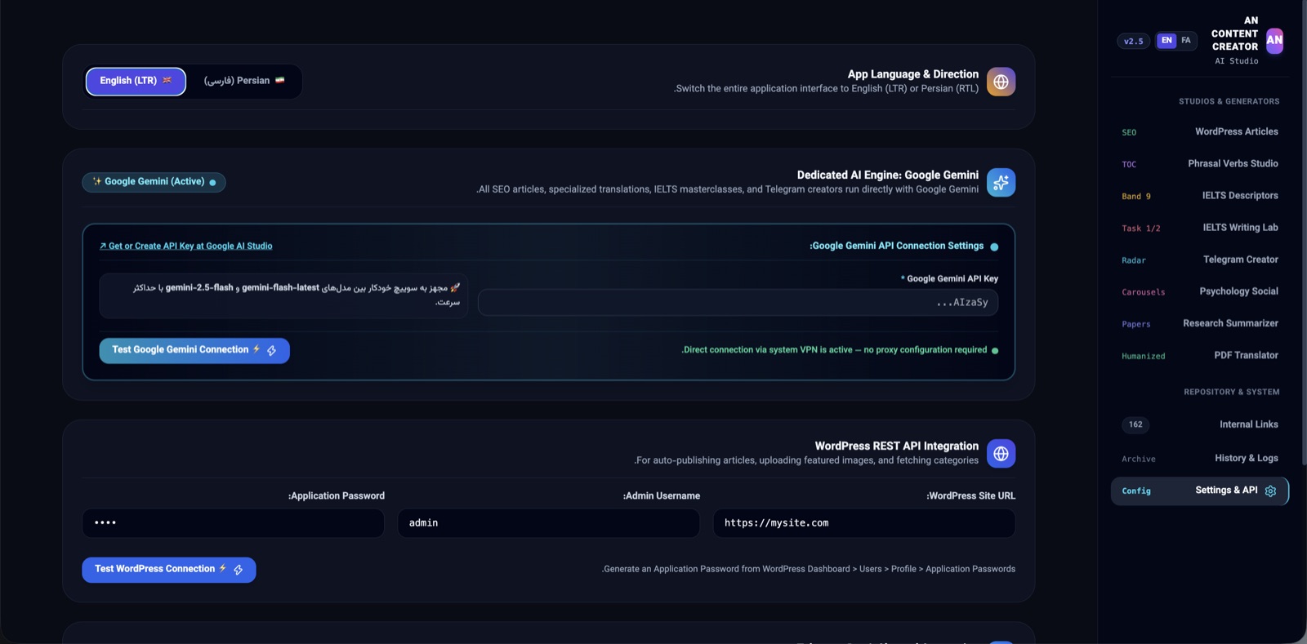The width and height of the screenshot is (1307, 644).
Task: Switch interface to EN in header
Action: (1166, 40)
